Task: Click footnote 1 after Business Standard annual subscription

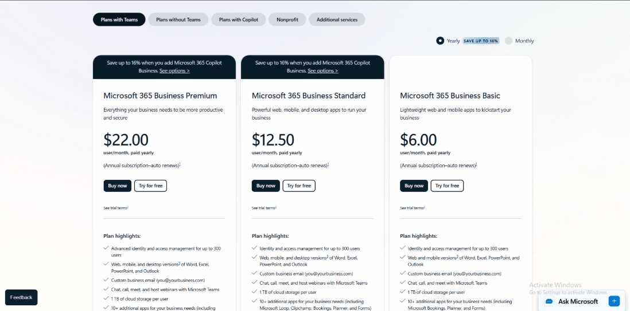Action: click(x=328, y=164)
